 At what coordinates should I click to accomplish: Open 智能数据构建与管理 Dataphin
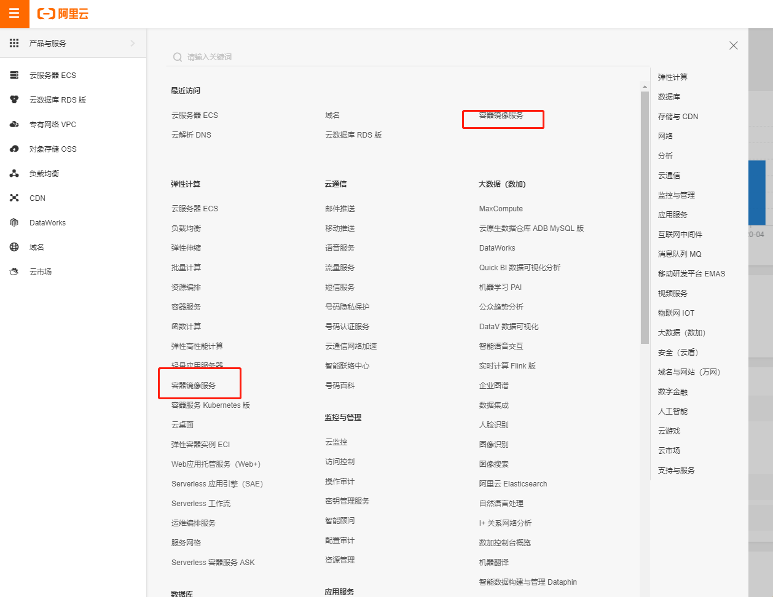pos(528,582)
